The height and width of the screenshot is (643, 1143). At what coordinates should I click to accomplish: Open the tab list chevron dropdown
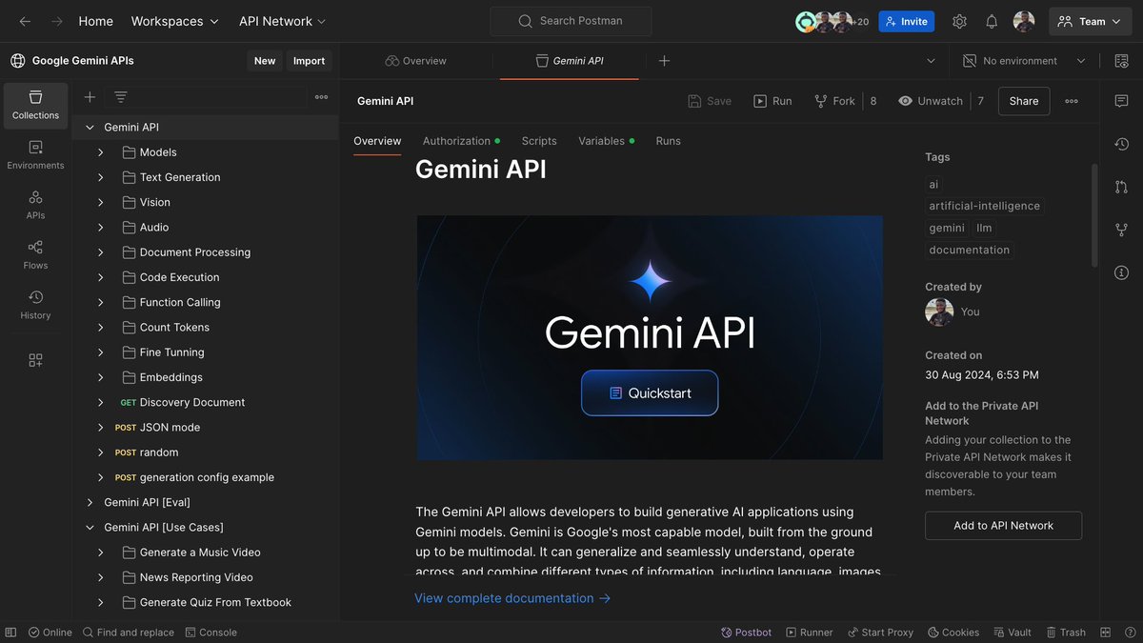[931, 61]
